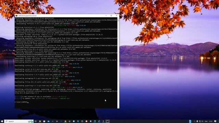Screen dimensions: 219x123
Task: Click the 'Successfully installed contourpy-1.1.1' line
Action: (66, 91)
